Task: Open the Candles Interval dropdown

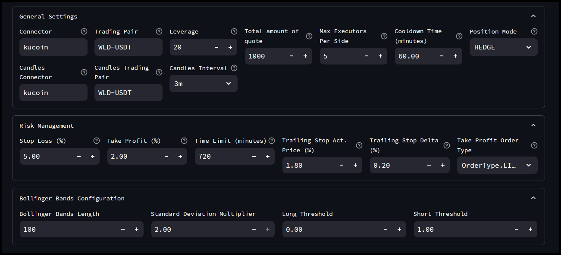Action: click(203, 83)
